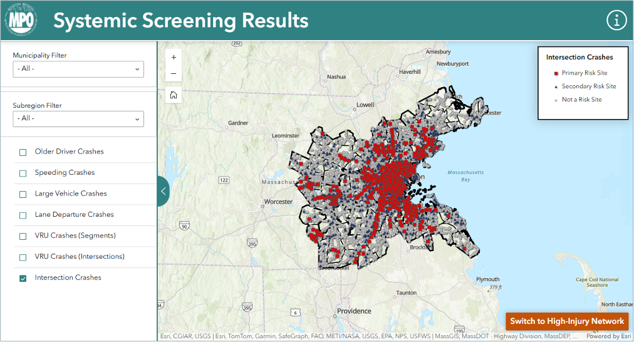Uncheck the Intersection Crashes checkbox
Viewport: 634px width, 342px height.
pyautogui.click(x=23, y=278)
